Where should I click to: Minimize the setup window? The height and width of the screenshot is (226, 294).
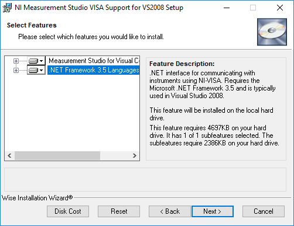pos(227,8)
